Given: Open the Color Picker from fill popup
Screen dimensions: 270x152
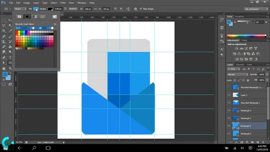Looking at the screenshot, I should click(55, 16).
